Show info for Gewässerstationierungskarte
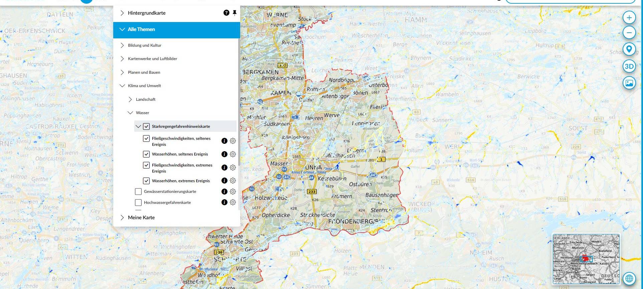 click(x=224, y=192)
